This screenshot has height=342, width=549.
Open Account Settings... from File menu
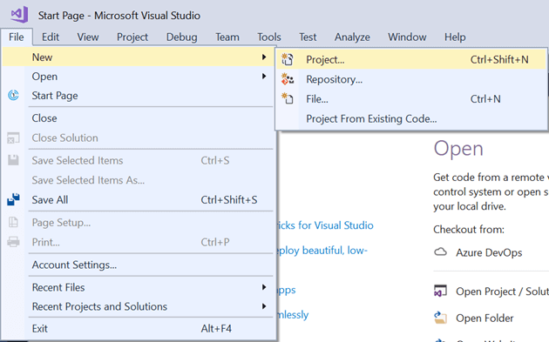tap(138, 265)
